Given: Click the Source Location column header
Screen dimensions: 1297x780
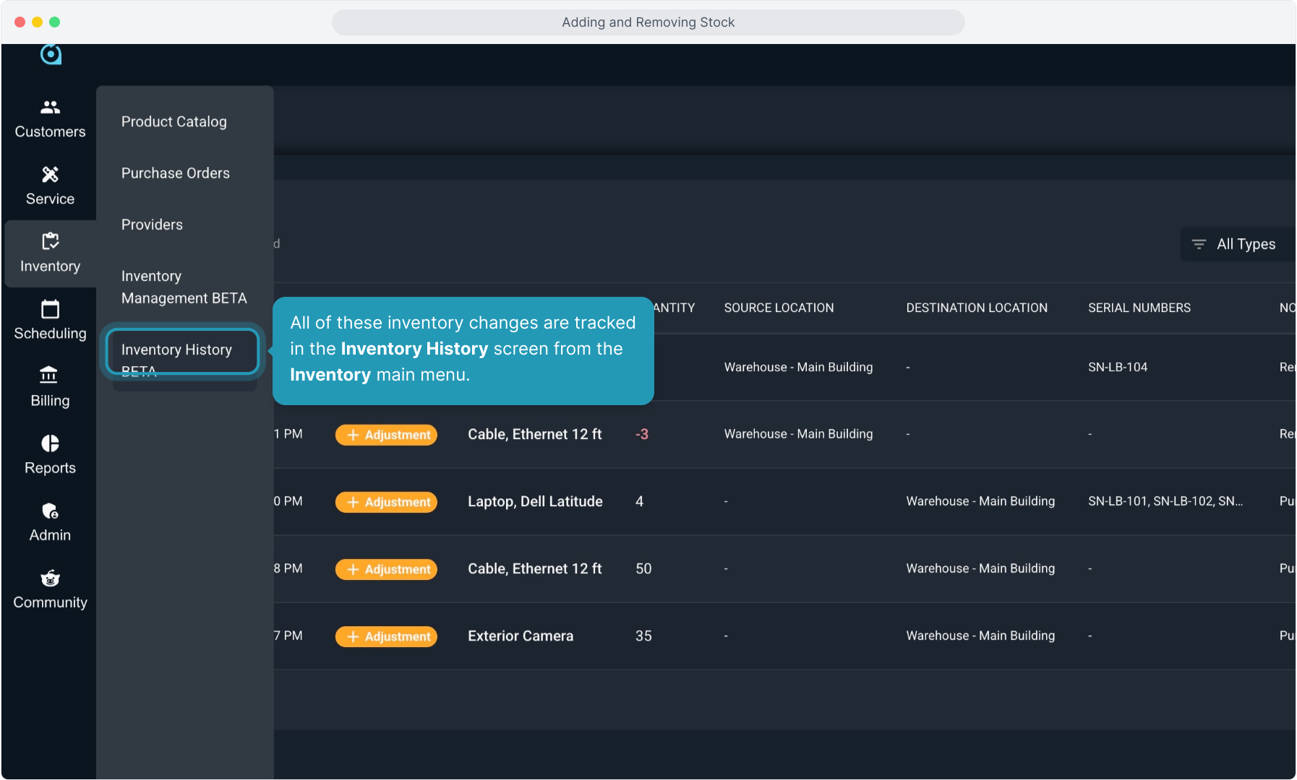Looking at the screenshot, I should click(x=779, y=308).
